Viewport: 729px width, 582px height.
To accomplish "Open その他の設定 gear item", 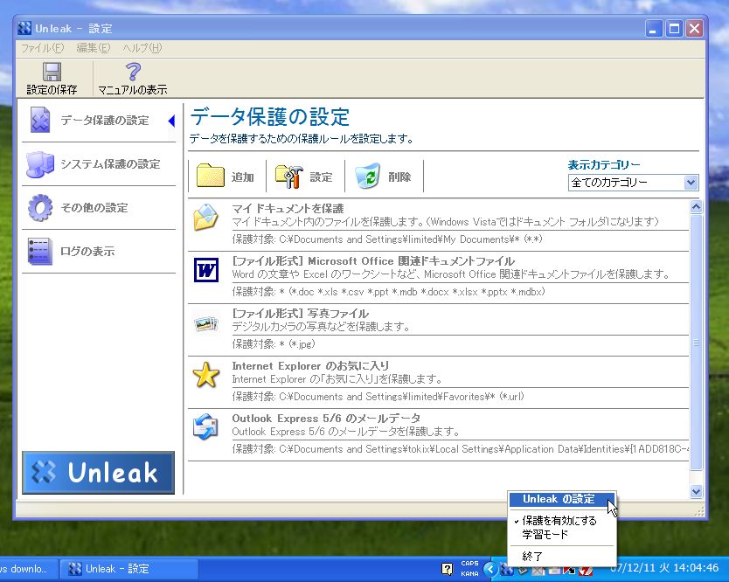I will (99, 208).
